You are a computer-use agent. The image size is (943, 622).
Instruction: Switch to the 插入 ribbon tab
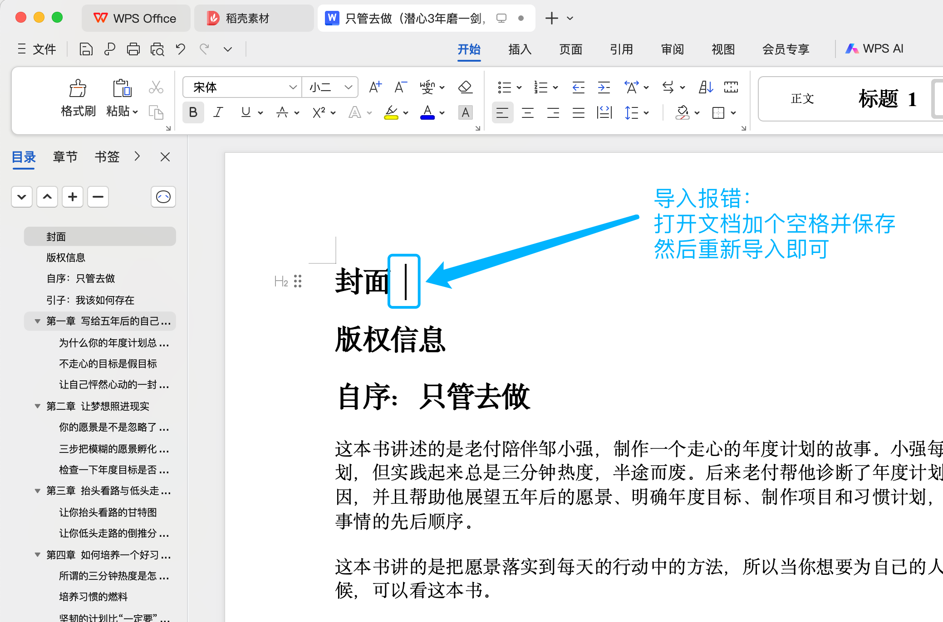[520, 49]
